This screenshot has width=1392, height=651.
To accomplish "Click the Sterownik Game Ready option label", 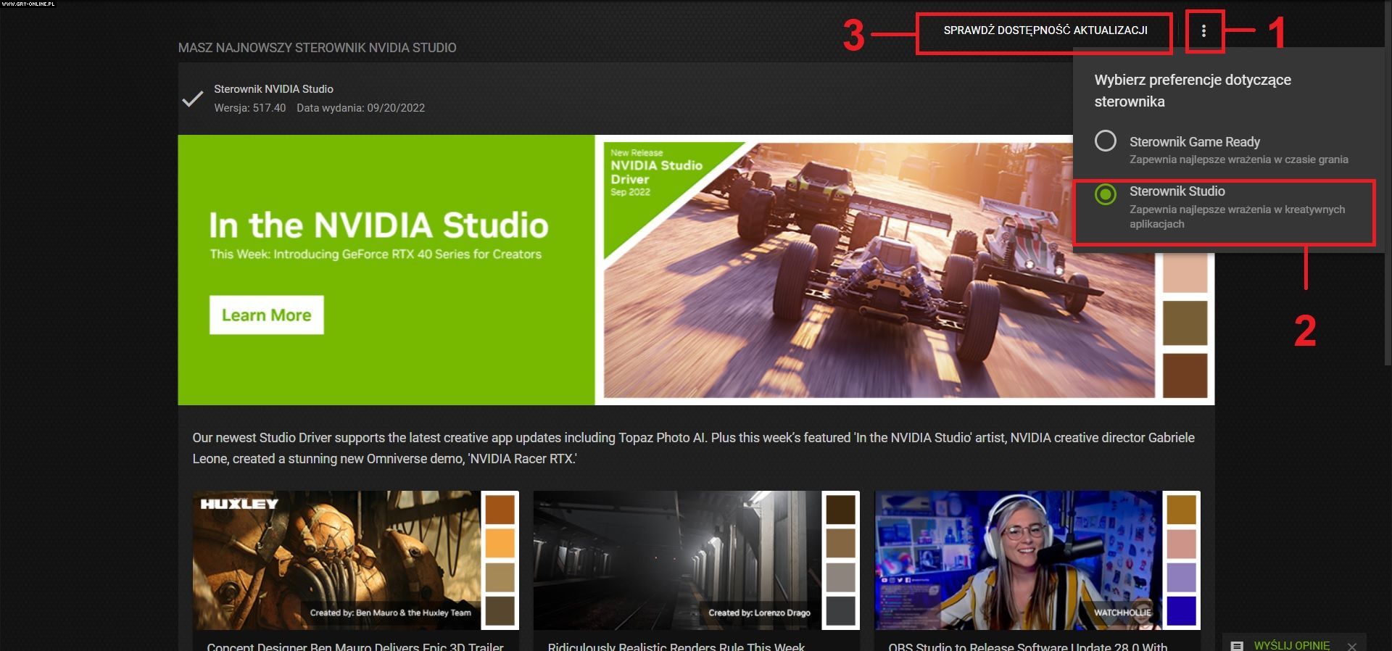I will pos(1194,142).
